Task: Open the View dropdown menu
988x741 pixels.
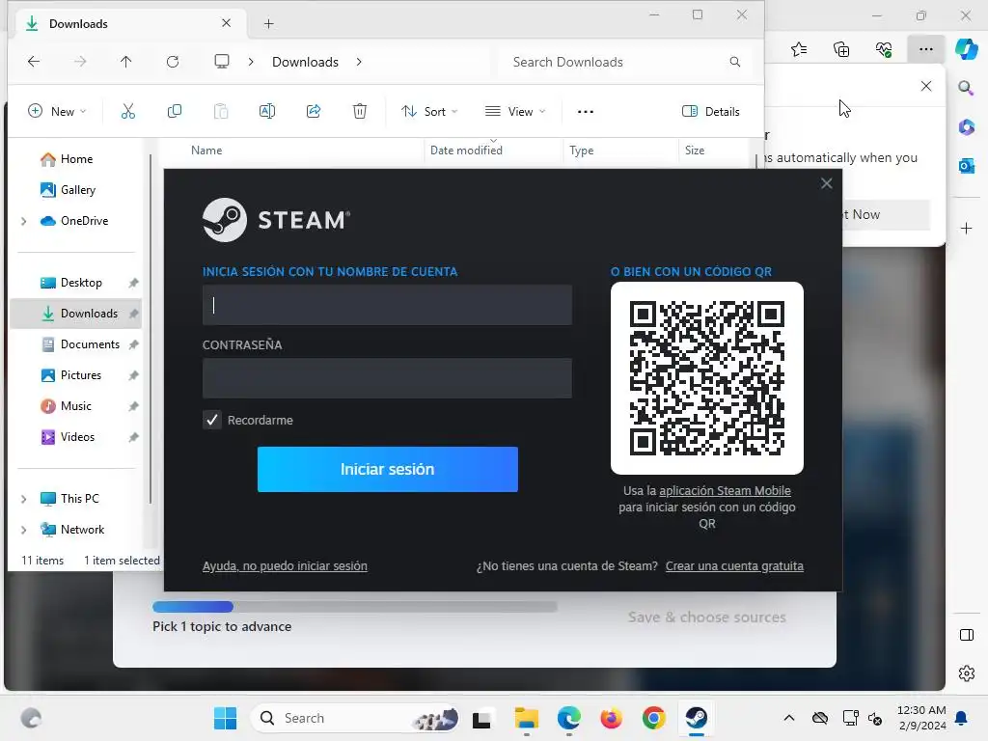Action: coord(515,112)
